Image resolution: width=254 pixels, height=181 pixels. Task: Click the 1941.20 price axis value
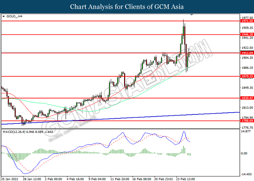247,38
